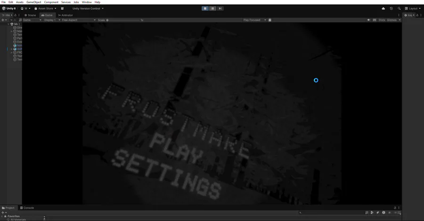Collapse the root scene in Hierarchy

tap(8, 24)
